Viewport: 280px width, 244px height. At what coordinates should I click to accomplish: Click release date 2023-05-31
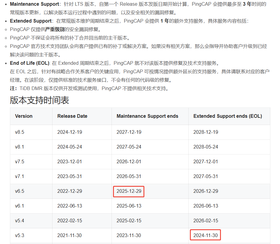69,177
